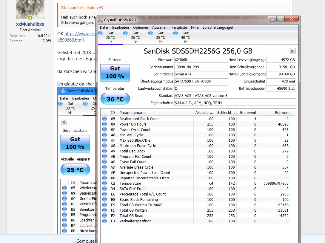Click the Firmware field X2306RL
This screenshot has width=325, height=243.
pos(201,60)
